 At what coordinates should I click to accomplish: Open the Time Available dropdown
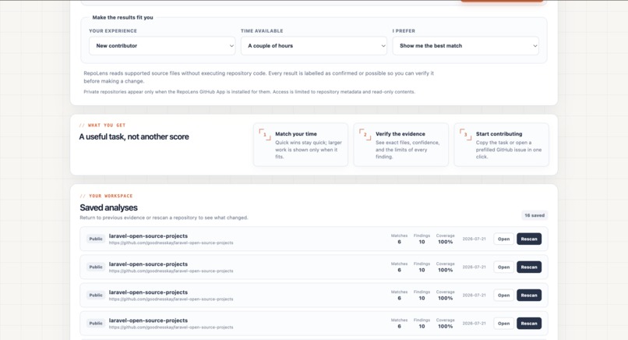point(314,46)
